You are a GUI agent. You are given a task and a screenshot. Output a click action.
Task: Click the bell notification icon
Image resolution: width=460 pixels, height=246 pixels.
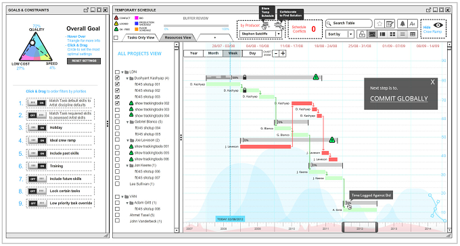pos(402,24)
